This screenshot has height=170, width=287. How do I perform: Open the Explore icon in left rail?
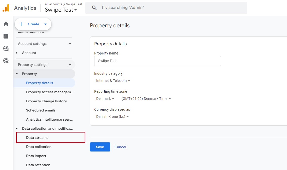click(6, 48)
